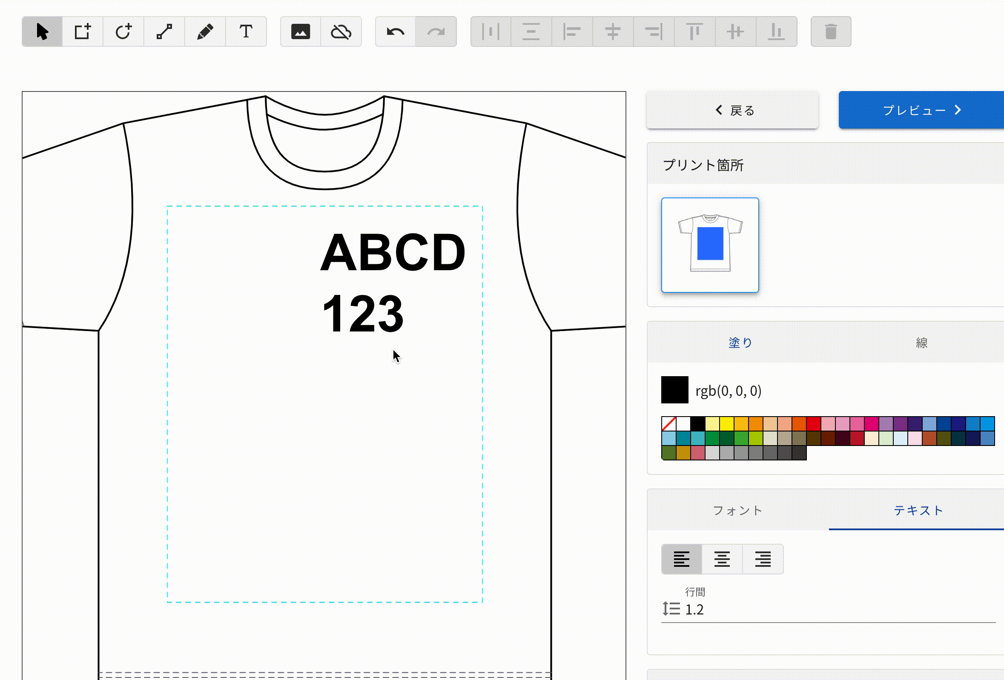Click the 戻る back button
Screen dimensions: 1004x680
732,110
